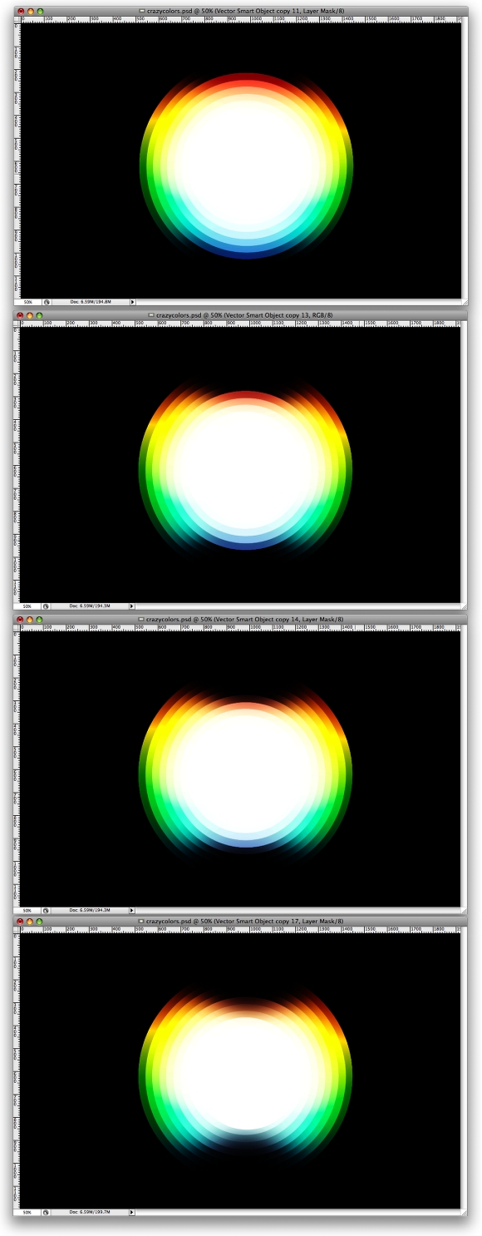
Task: Click the status bar icon beside zoom in copy 14 window
Action: click(x=47, y=910)
